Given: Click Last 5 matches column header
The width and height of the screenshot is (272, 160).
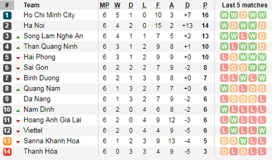Looking at the screenshot, I should [245, 5].
